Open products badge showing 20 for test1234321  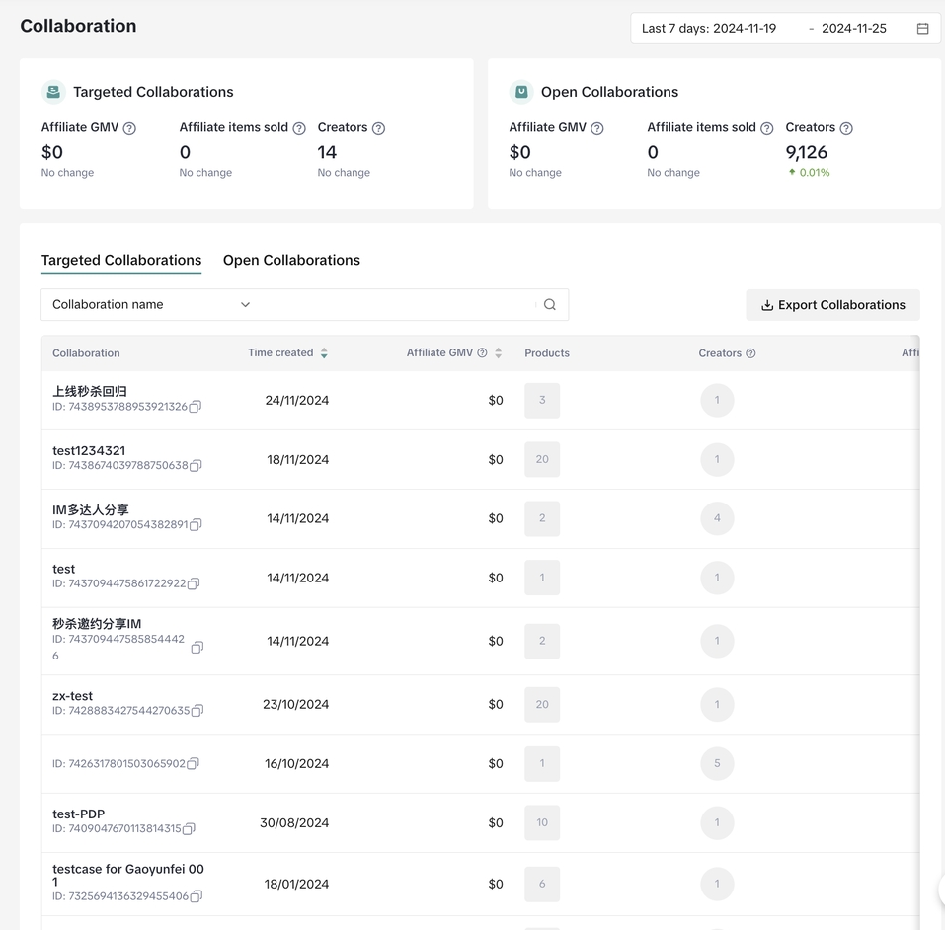tap(542, 459)
